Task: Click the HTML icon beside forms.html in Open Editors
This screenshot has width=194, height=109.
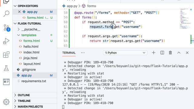Action: pyautogui.click(x=24, y=18)
